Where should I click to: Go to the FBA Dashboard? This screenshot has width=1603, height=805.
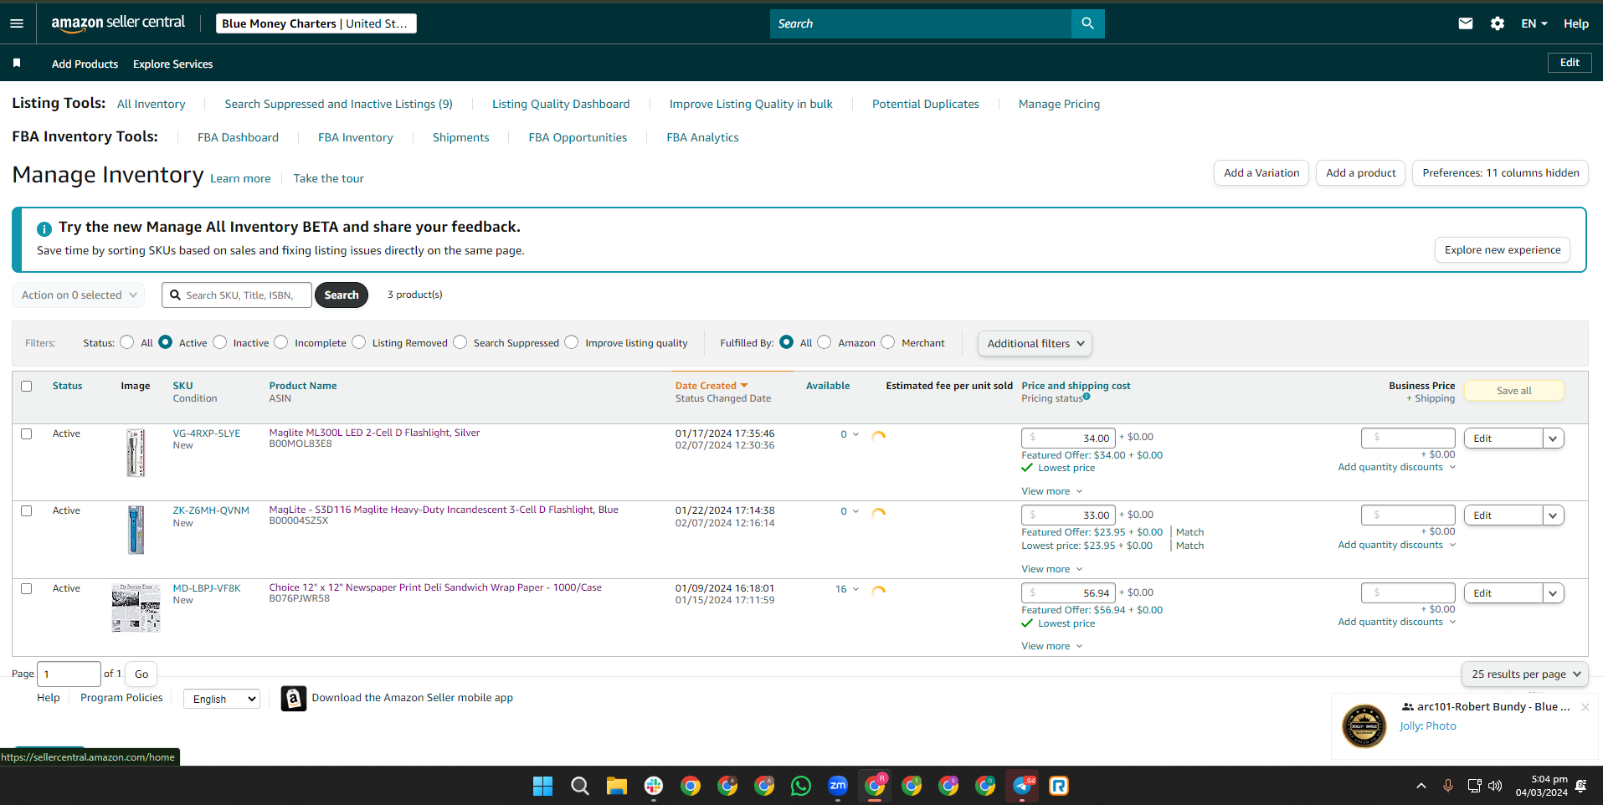pyautogui.click(x=238, y=137)
